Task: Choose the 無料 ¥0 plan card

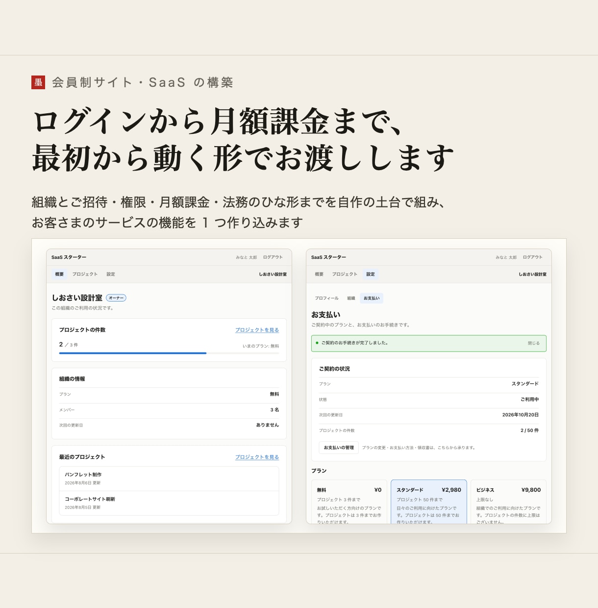Action: [349, 502]
